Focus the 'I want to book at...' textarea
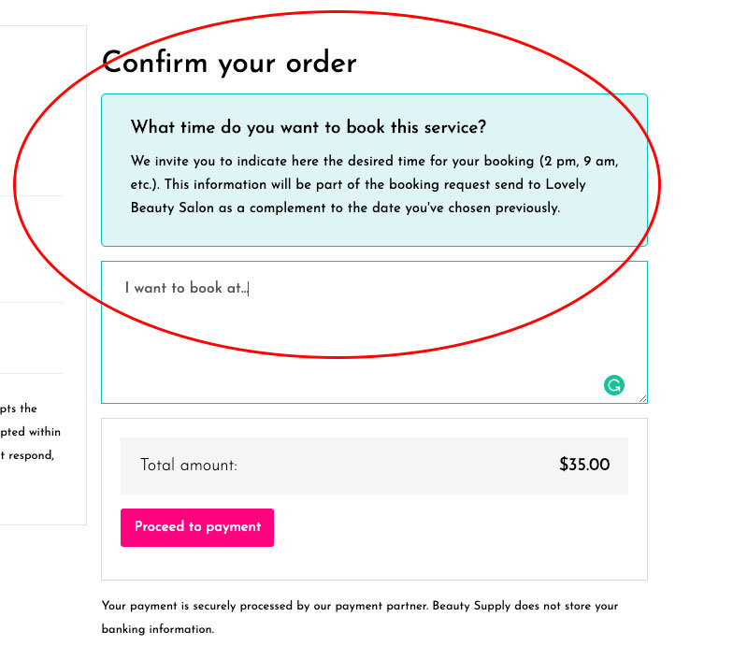The width and height of the screenshot is (733, 660). pos(374,333)
